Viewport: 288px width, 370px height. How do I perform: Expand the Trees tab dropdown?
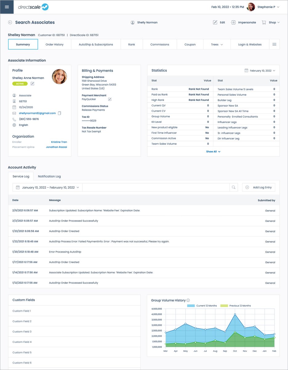pyautogui.click(x=221, y=44)
